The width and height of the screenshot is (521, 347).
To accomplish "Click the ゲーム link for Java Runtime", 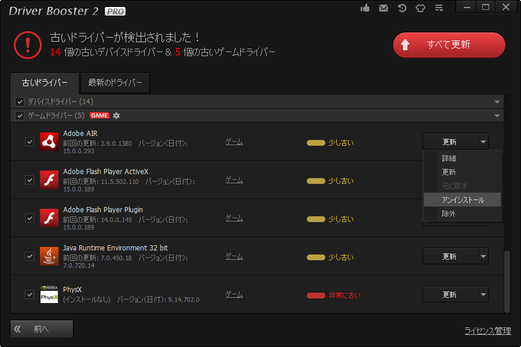I will [234, 257].
